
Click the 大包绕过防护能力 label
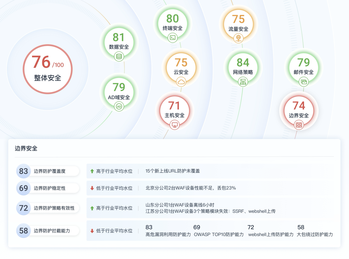click(315, 234)
